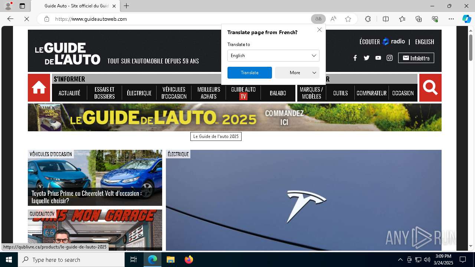Open the Extensions puzzle icon

(368, 19)
